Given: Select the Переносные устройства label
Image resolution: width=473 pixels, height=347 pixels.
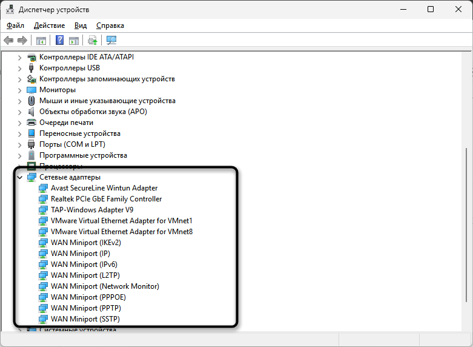Looking at the screenshot, I should (79, 133).
